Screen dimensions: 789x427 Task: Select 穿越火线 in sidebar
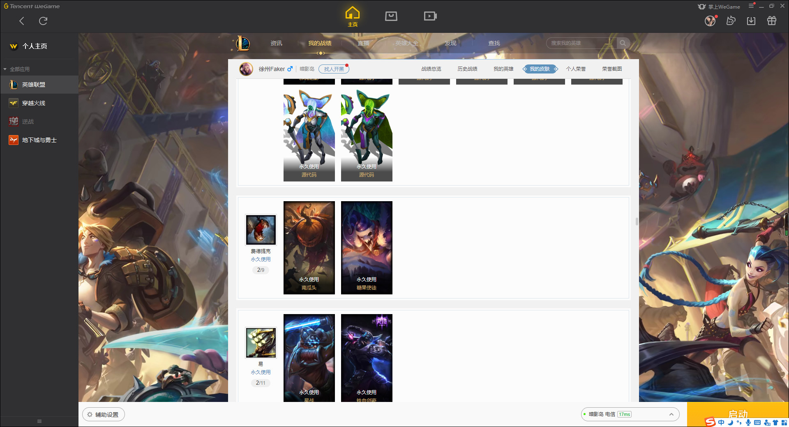(x=39, y=103)
